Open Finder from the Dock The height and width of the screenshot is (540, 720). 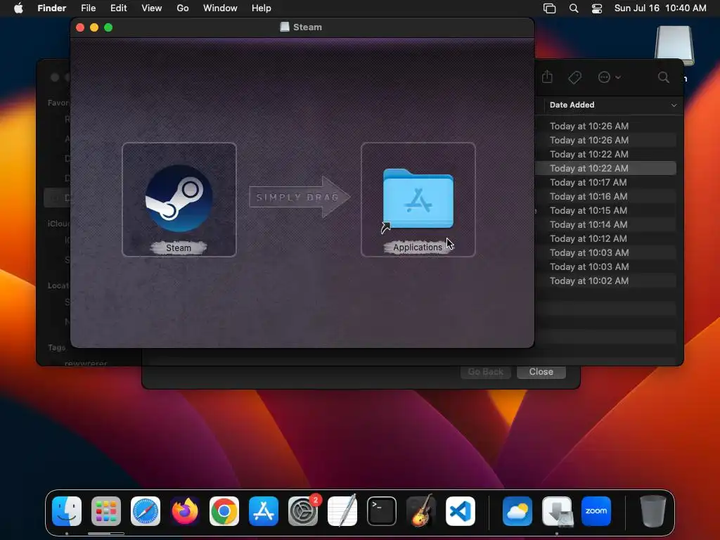coord(67,511)
